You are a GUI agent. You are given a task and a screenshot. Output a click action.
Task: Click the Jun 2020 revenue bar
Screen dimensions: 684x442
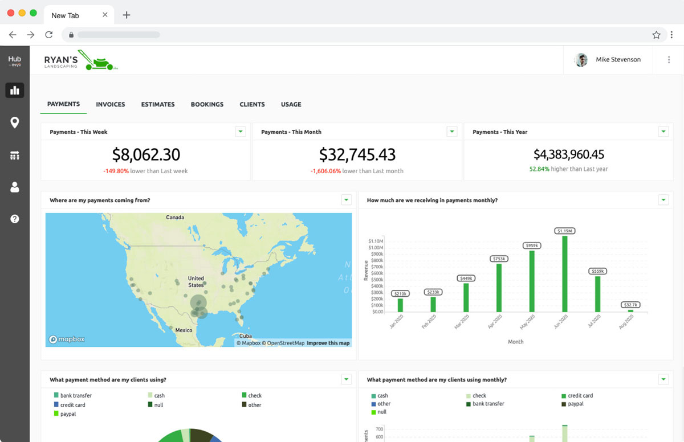(x=565, y=274)
